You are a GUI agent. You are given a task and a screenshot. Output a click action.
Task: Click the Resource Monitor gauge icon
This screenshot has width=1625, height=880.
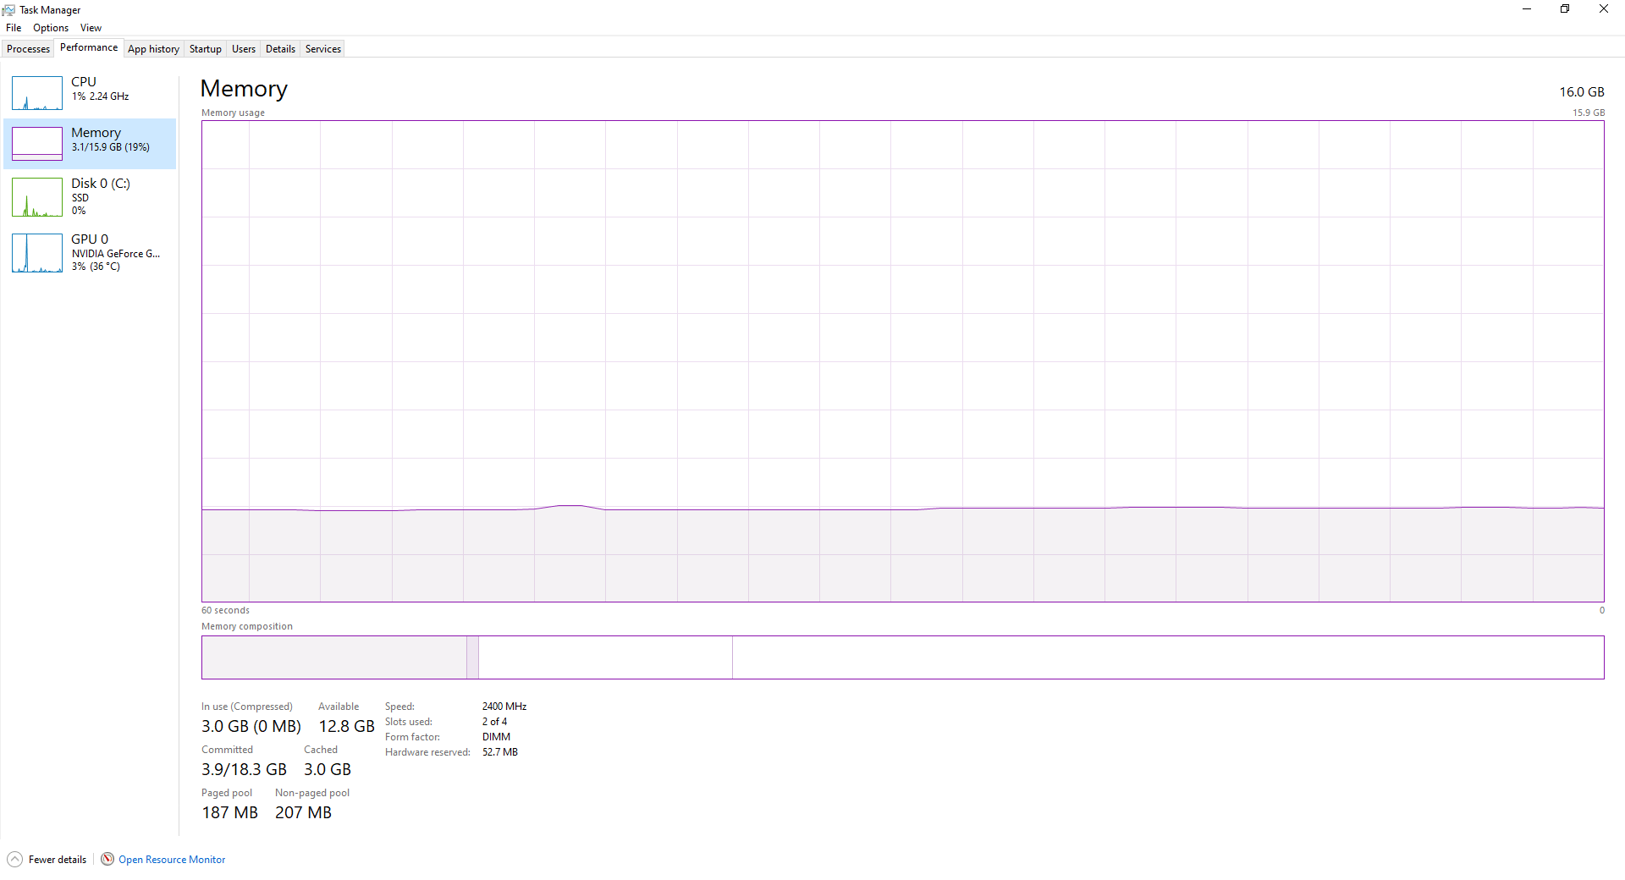pos(107,859)
